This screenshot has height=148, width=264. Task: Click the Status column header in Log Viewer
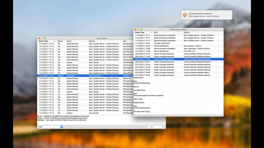click(60, 41)
